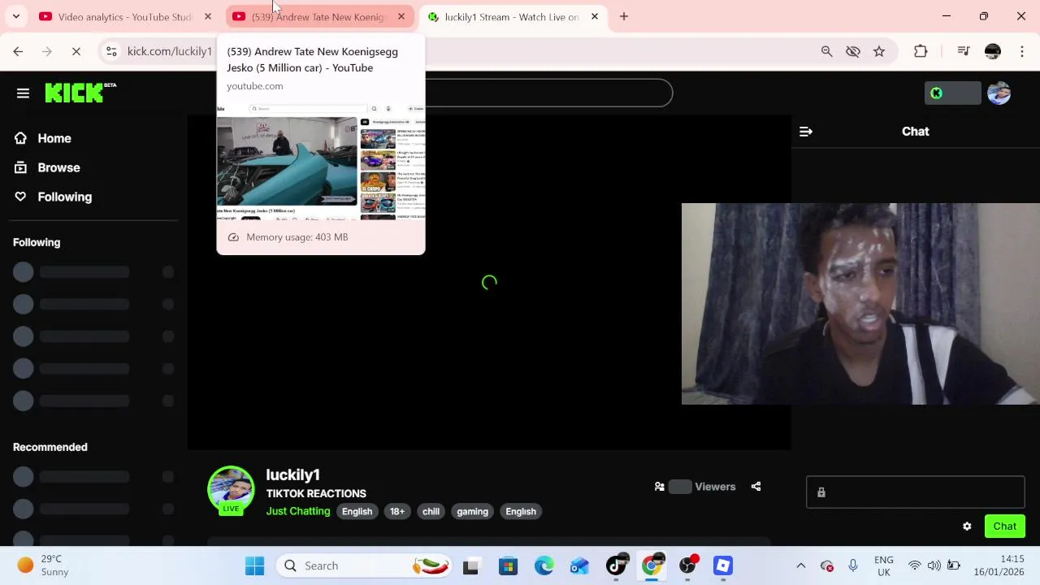Go forward in browser
Viewport: 1040px width, 585px height.
point(47,51)
